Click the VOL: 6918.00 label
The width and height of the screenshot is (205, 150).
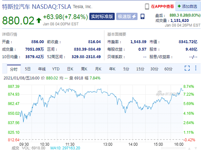34,148
